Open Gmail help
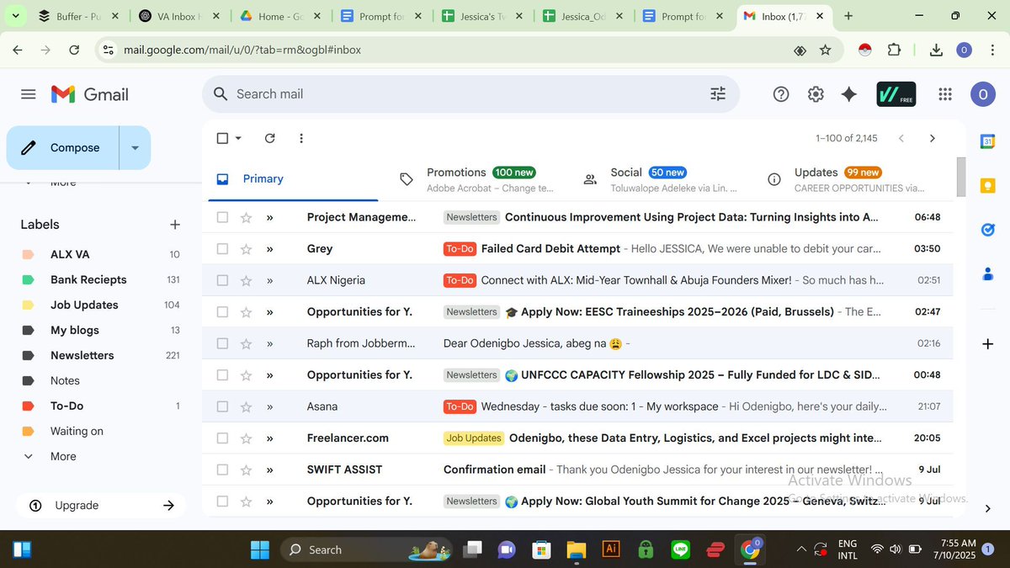The height and width of the screenshot is (568, 1010). [x=780, y=93]
